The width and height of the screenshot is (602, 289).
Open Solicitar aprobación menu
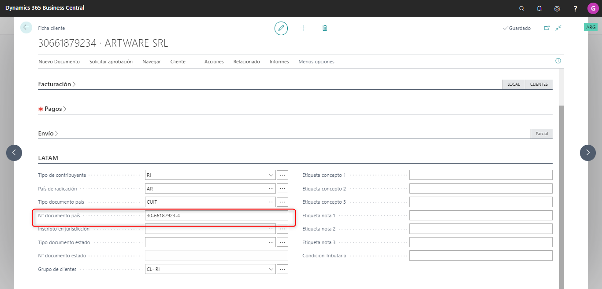coord(111,62)
